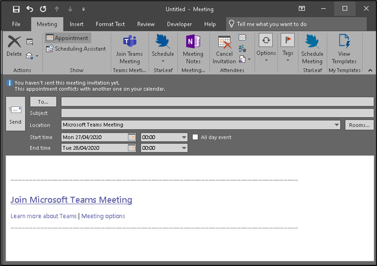Minimize the meeting window
This screenshot has height=266, width=377.
pyautogui.click(x=323, y=9)
